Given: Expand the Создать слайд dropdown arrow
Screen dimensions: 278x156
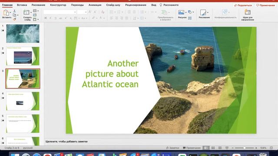Looking at the screenshot, I should click(x=31, y=13).
